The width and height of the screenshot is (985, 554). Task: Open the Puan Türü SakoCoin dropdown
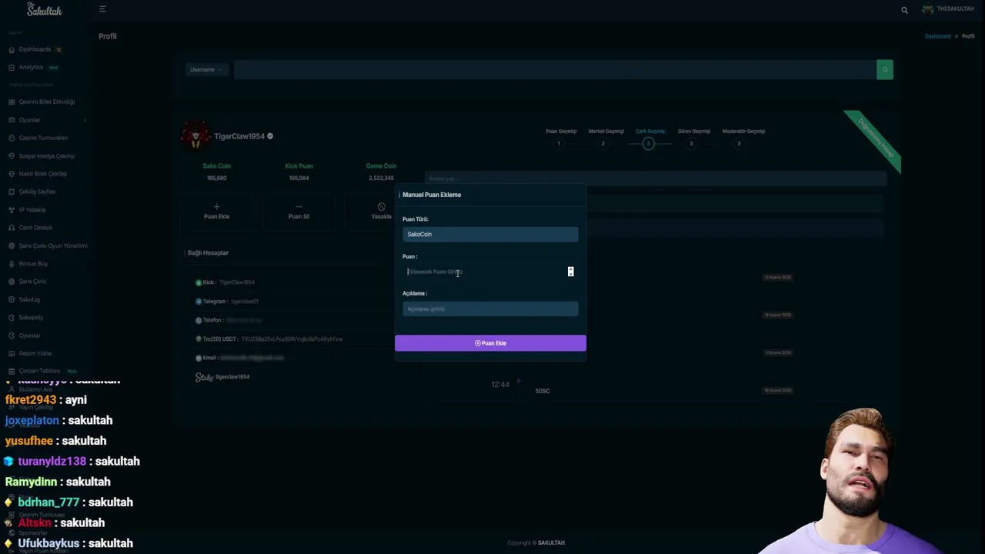(x=490, y=234)
